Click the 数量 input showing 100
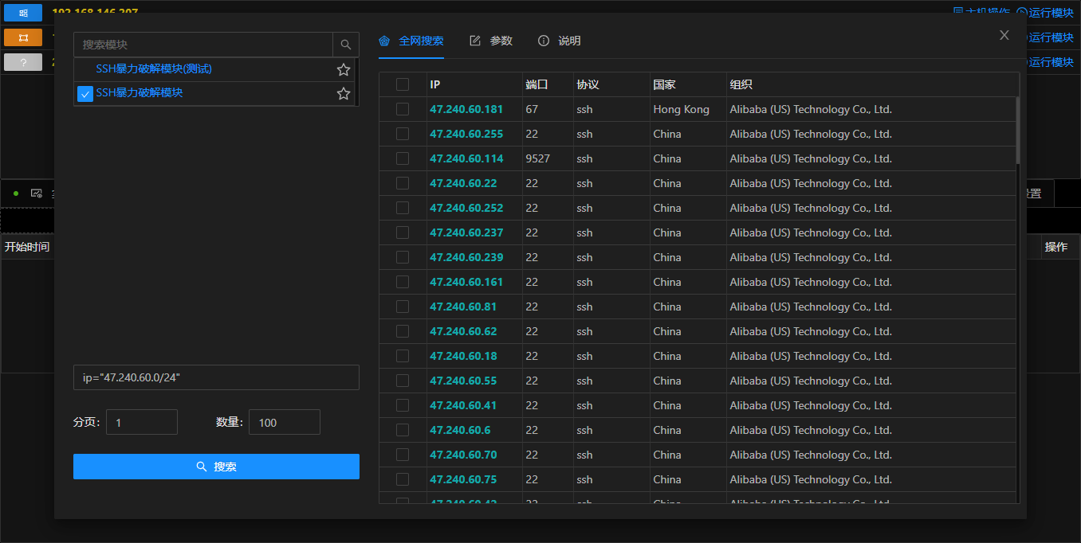Viewport: 1081px width, 543px height. (x=285, y=422)
